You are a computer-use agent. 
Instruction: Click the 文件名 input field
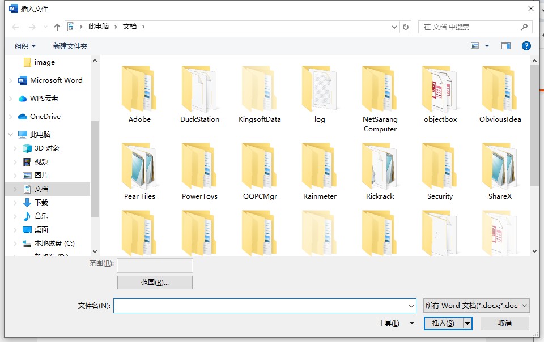(265, 306)
